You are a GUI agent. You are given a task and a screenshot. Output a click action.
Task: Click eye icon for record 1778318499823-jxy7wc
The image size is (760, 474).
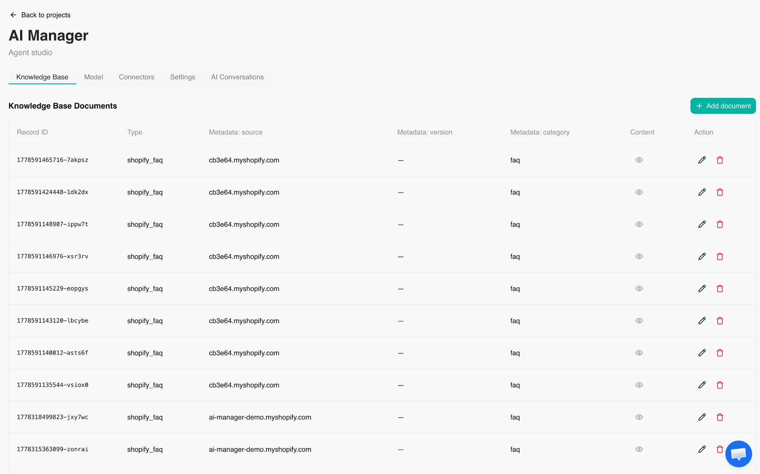click(639, 417)
